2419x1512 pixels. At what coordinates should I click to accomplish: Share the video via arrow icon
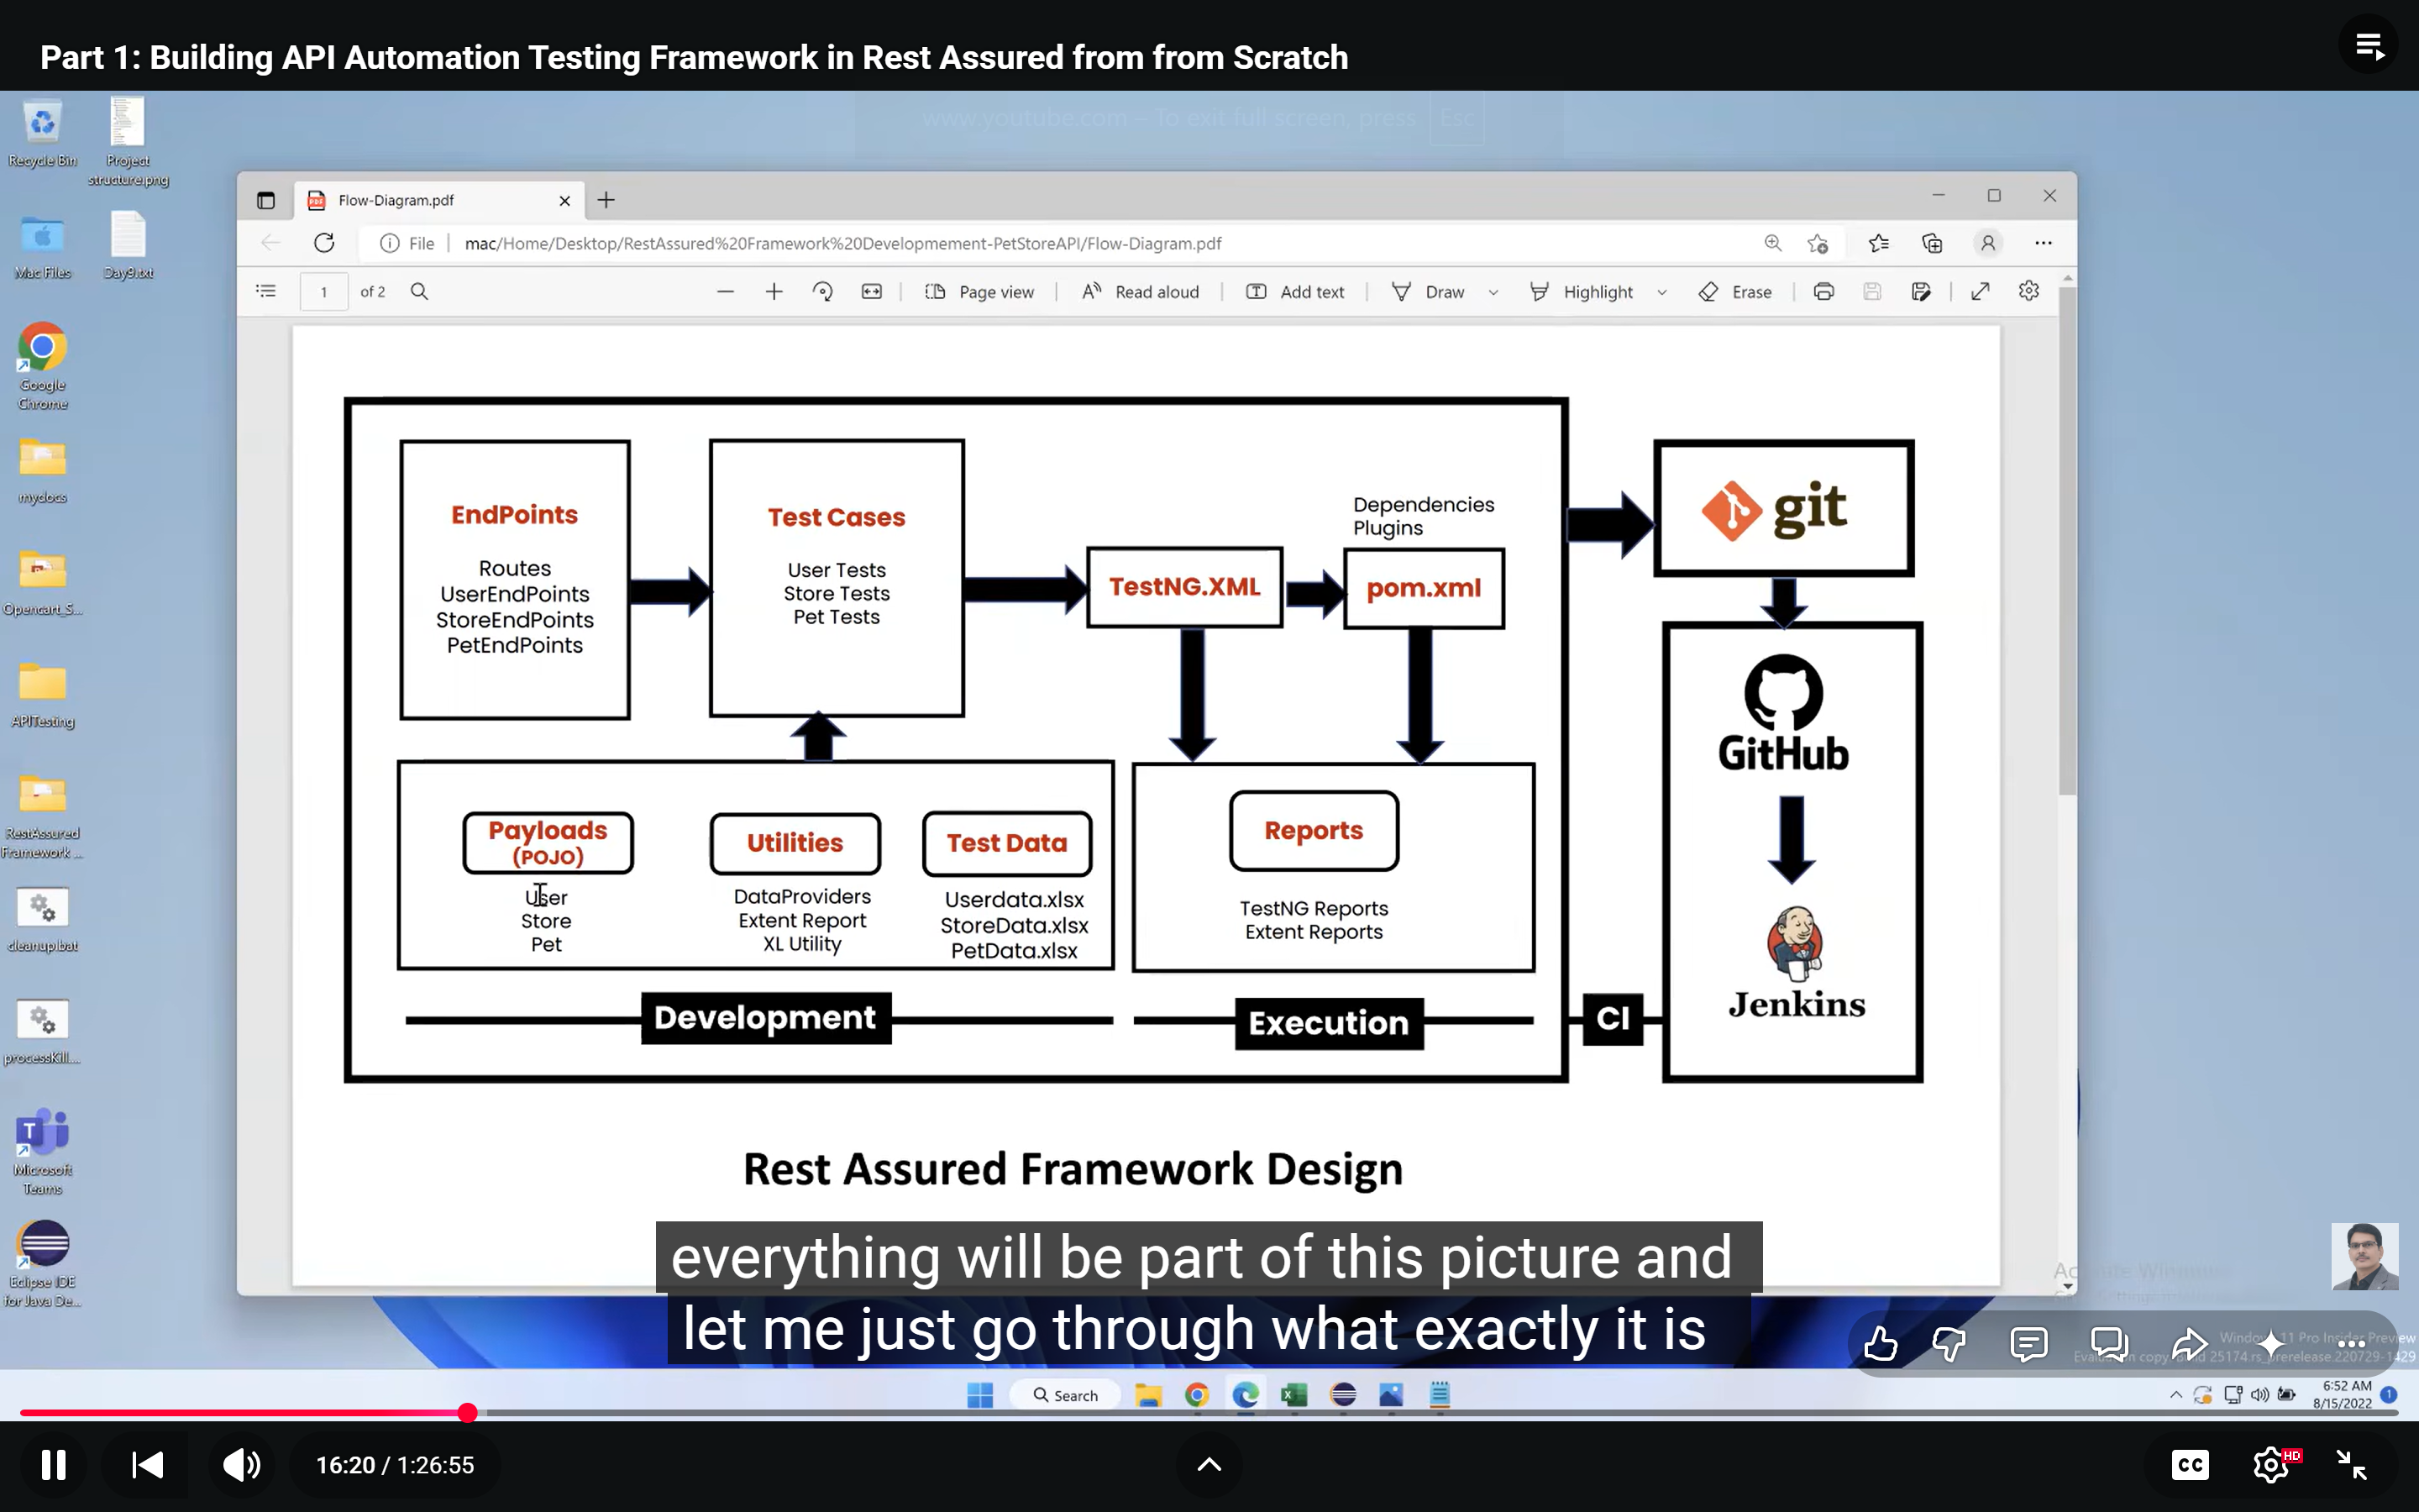2189,1343
